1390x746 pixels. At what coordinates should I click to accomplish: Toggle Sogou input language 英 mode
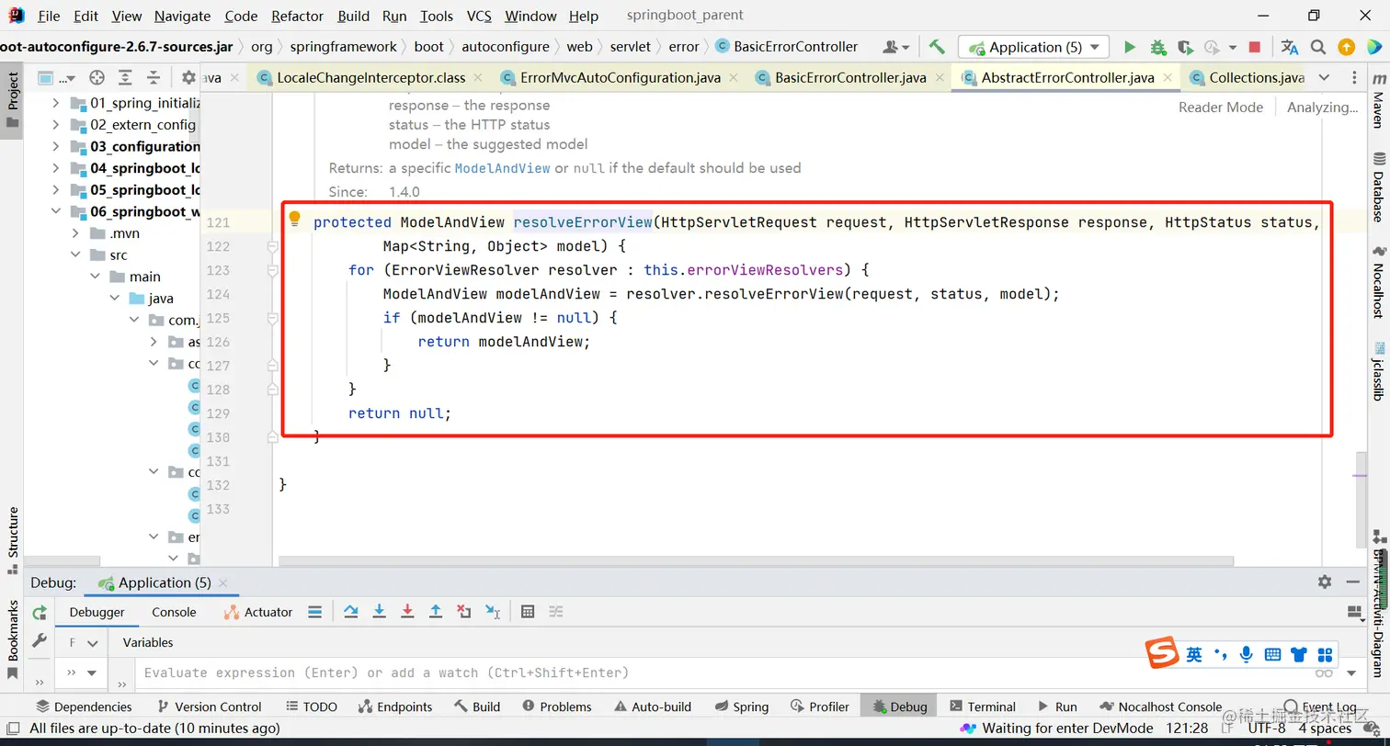[1193, 654]
